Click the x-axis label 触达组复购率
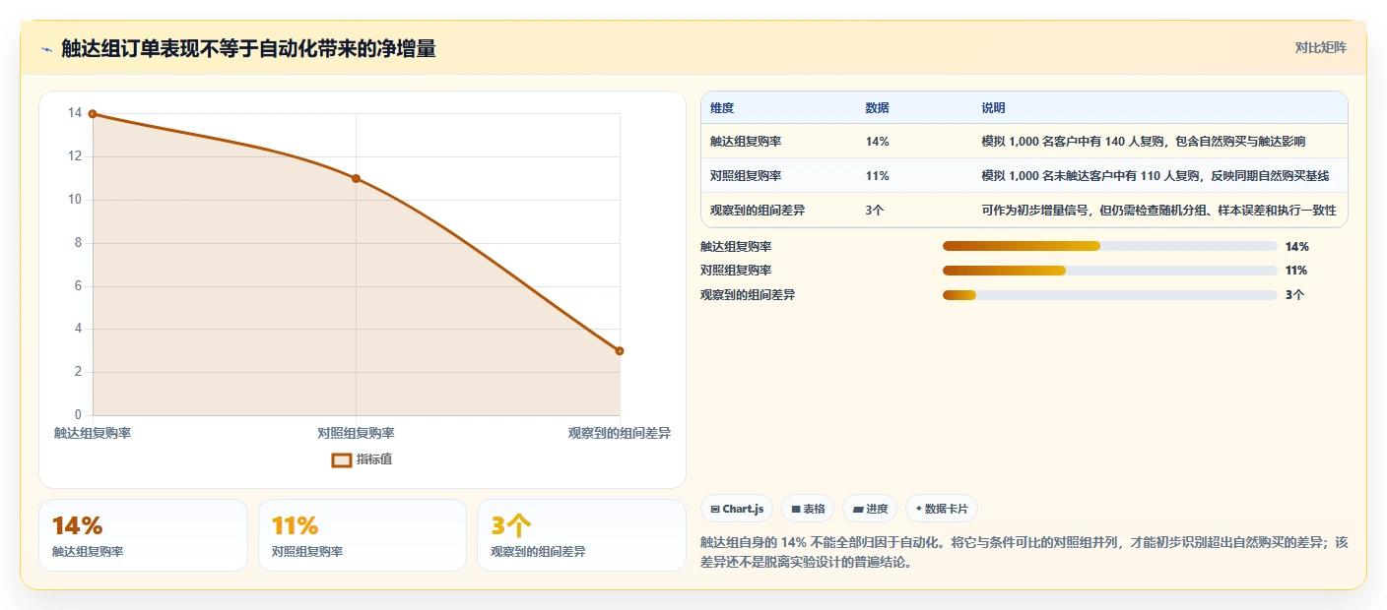1387x610 pixels. click(x=93, y=433)
